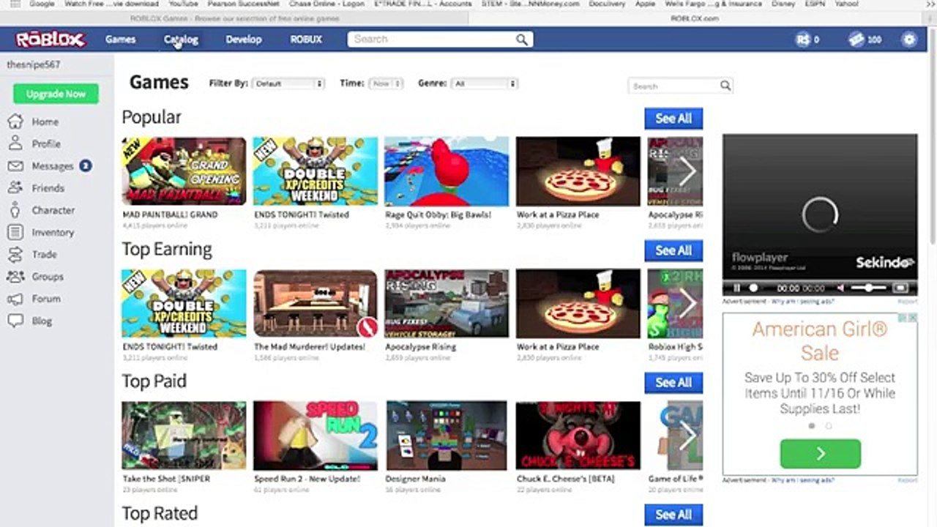Click the Messages envelope icon
Screen dimensions: 937x527
point(15,166)
